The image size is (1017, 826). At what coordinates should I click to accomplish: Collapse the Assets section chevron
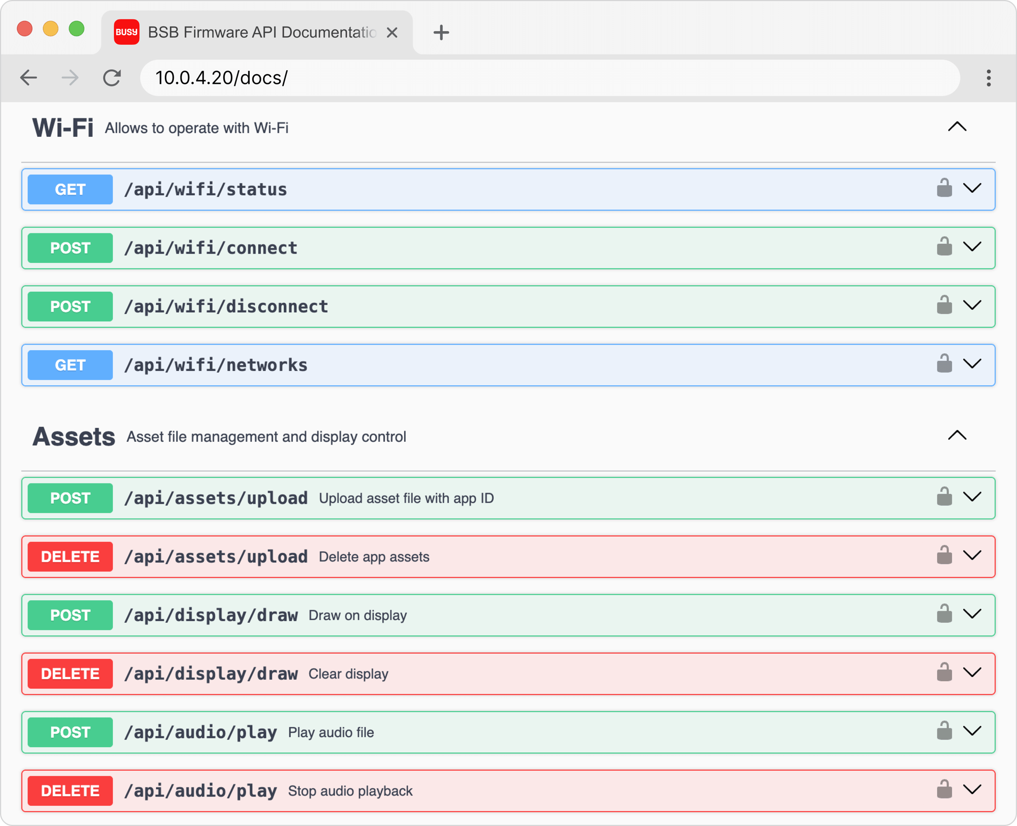tap(957, 436)
